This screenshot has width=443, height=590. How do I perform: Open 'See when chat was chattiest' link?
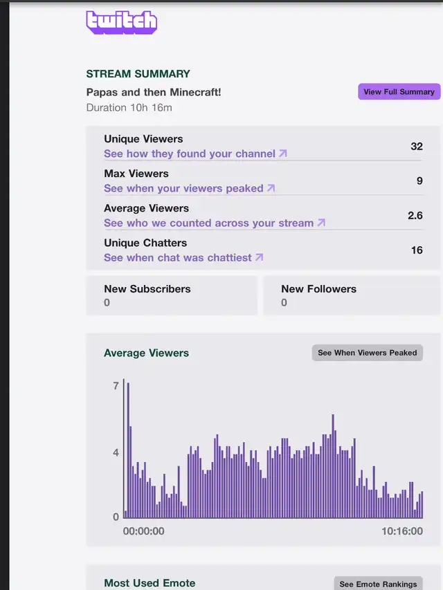[178, 257]
